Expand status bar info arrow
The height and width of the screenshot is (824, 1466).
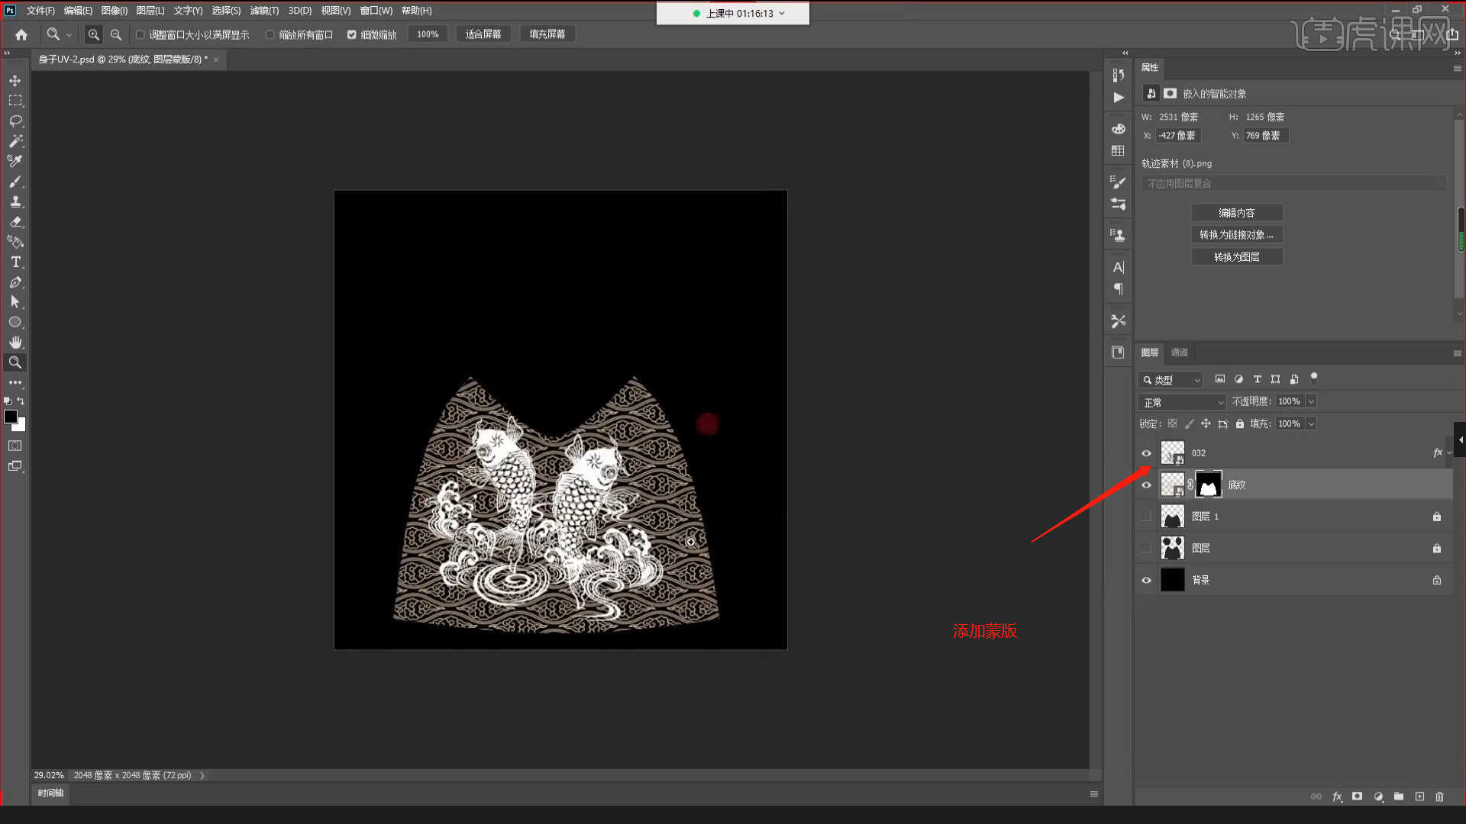coord(202,775)
